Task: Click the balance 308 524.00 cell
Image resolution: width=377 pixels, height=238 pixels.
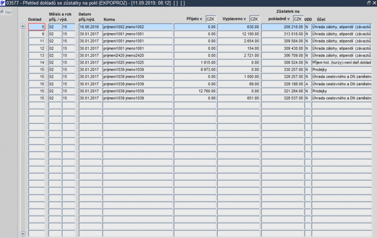Action: click(x=282, y=63)
